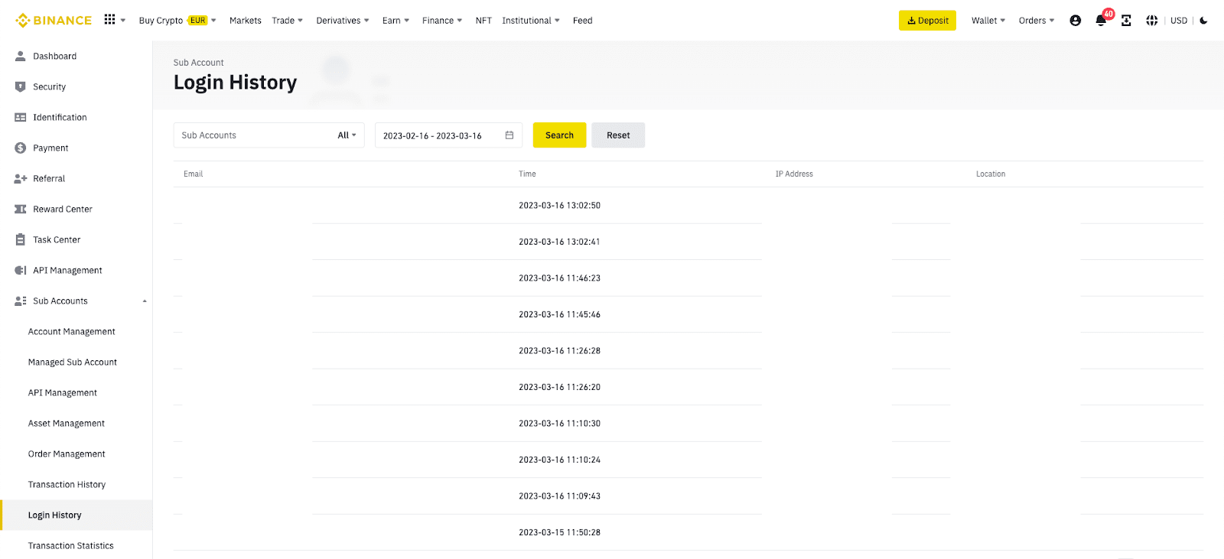Open the language globe icon

1151,21
